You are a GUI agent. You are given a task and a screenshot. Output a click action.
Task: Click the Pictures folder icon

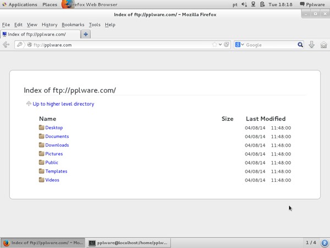41,154
